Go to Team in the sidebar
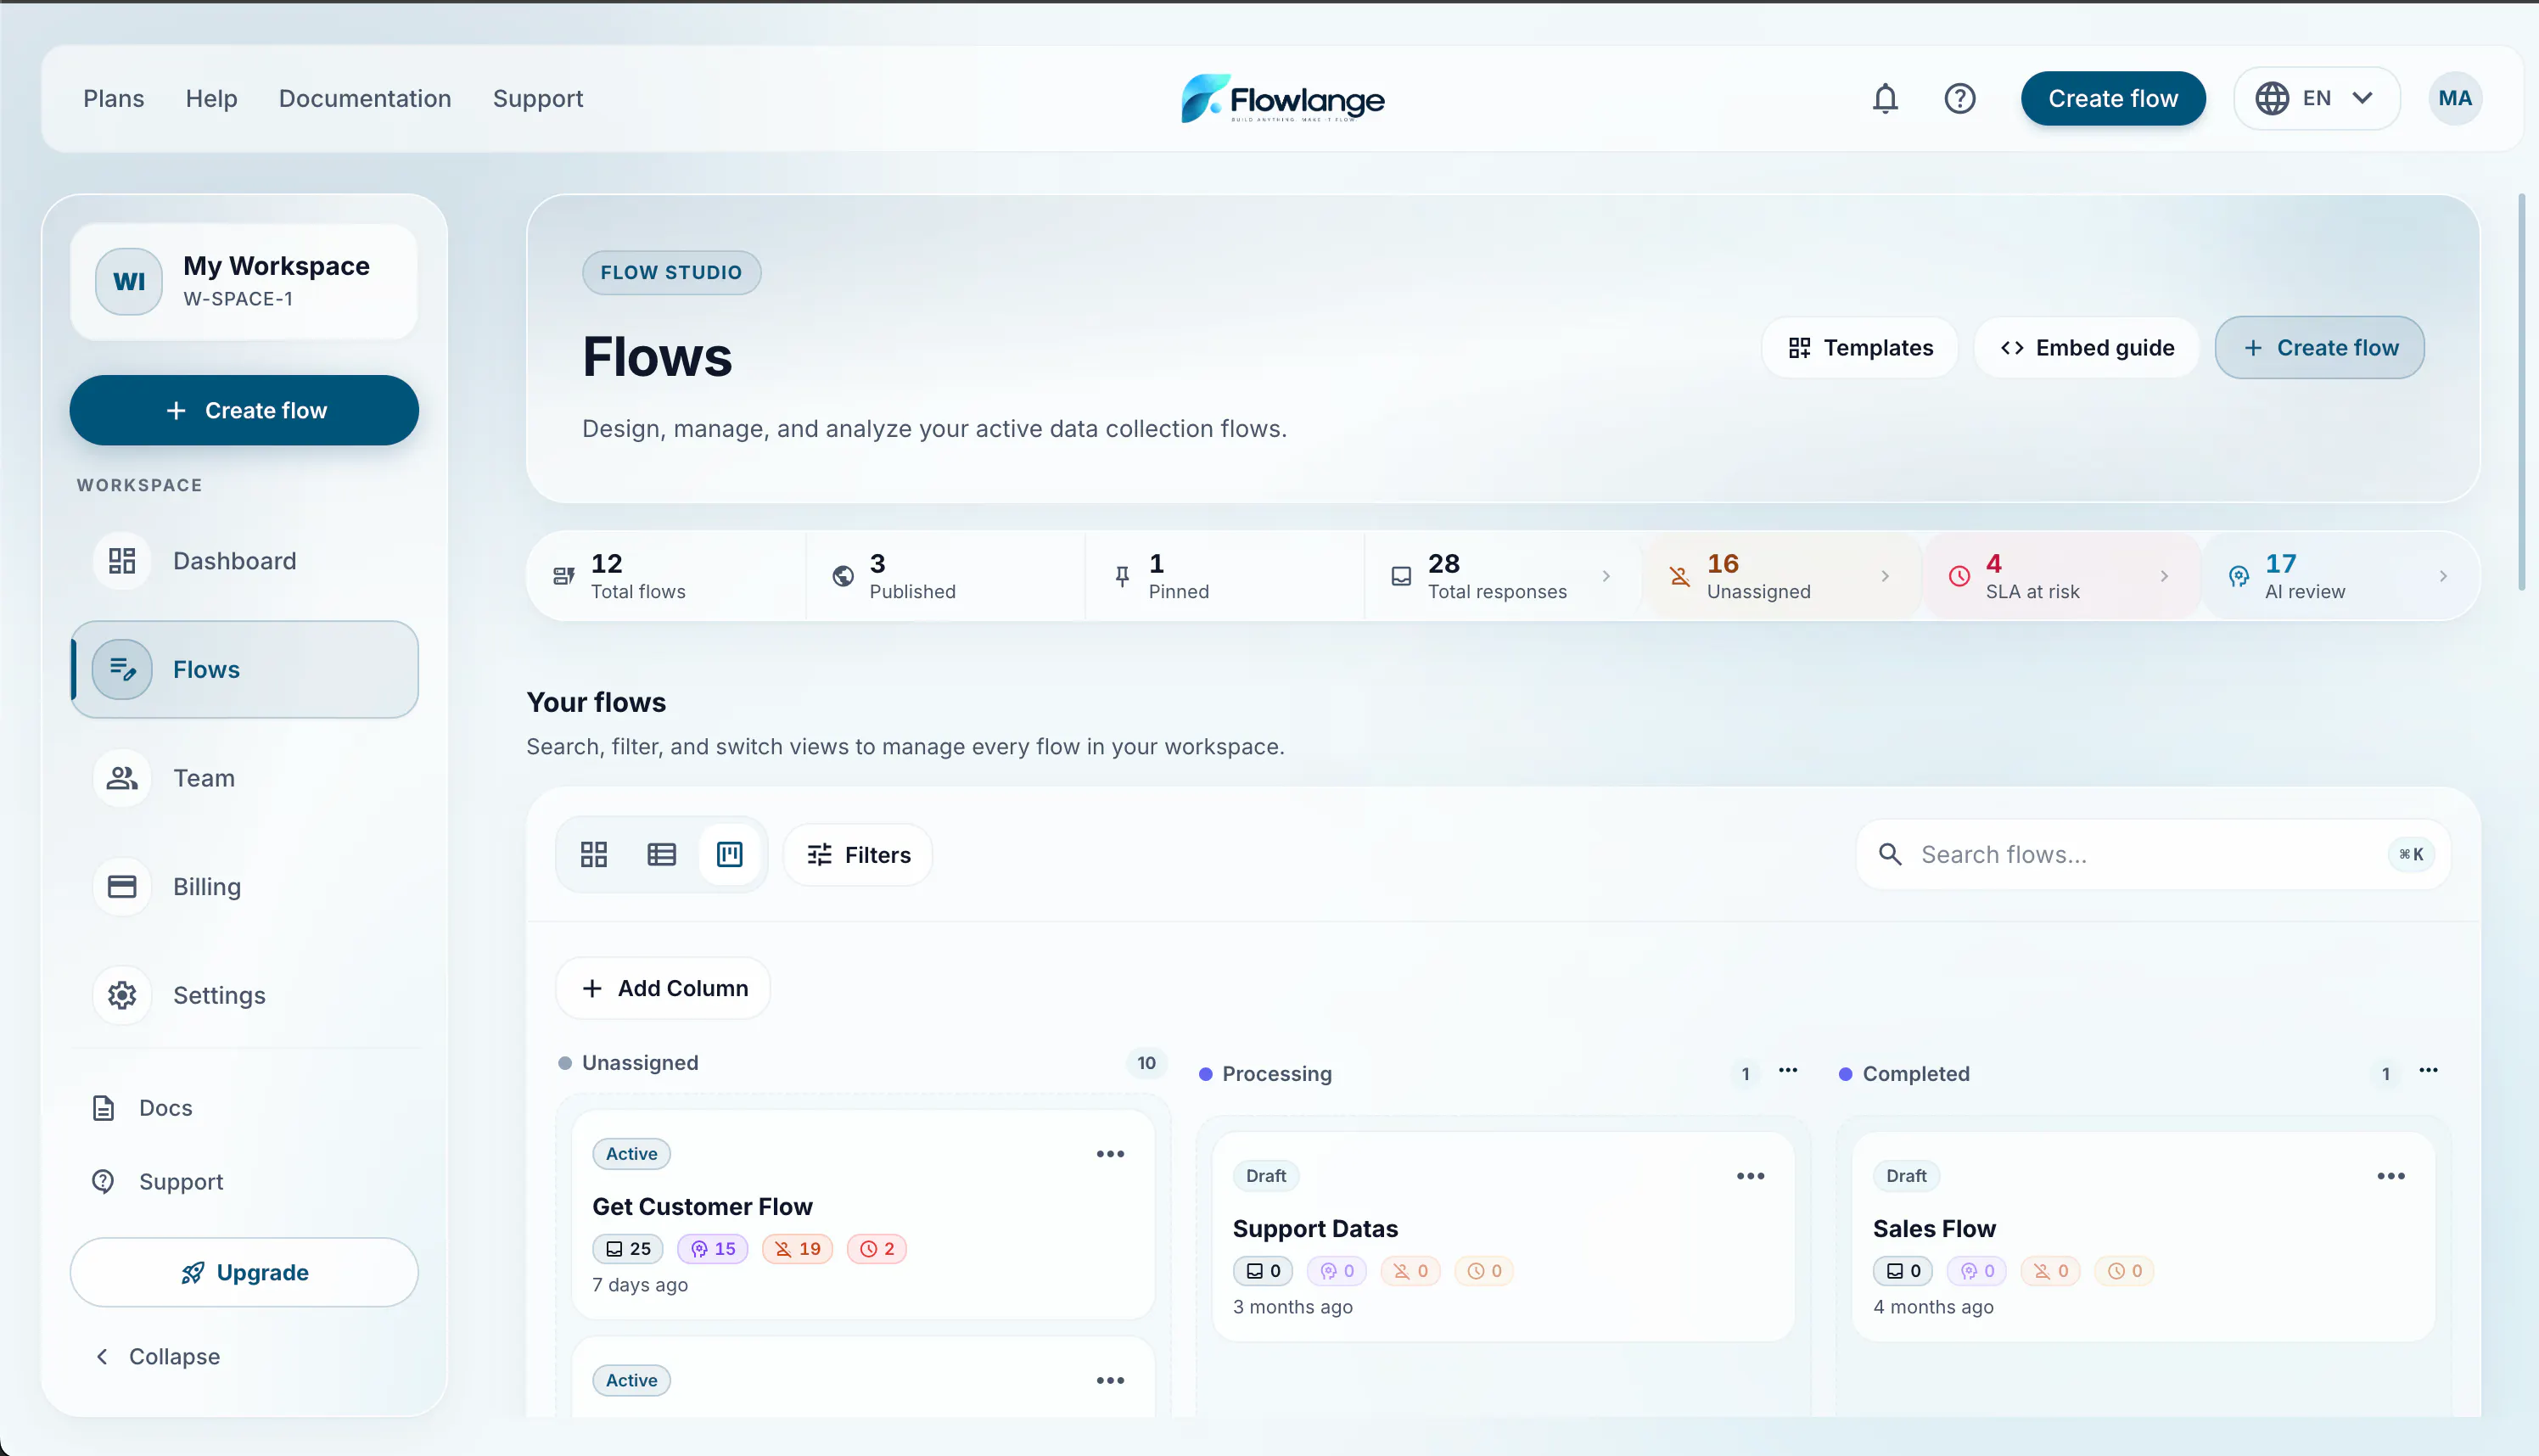 (x=244, y=777)
